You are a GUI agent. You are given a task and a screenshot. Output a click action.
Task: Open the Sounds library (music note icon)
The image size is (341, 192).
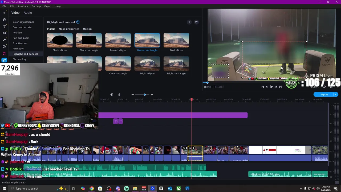click(4, 19)
